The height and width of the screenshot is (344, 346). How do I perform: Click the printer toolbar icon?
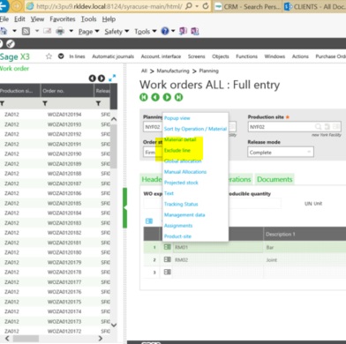[x=60, y=31]
